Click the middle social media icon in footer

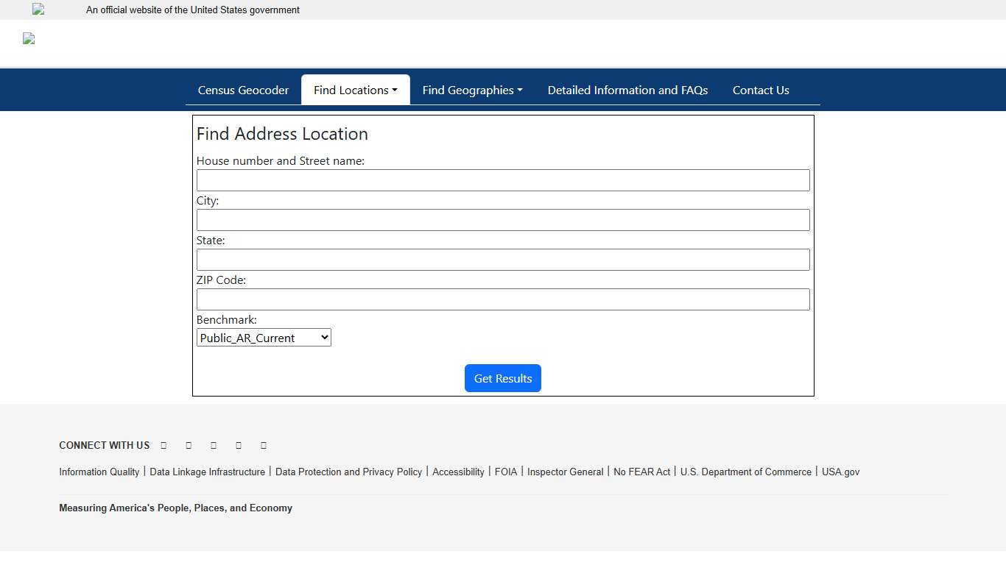point(214,444)
